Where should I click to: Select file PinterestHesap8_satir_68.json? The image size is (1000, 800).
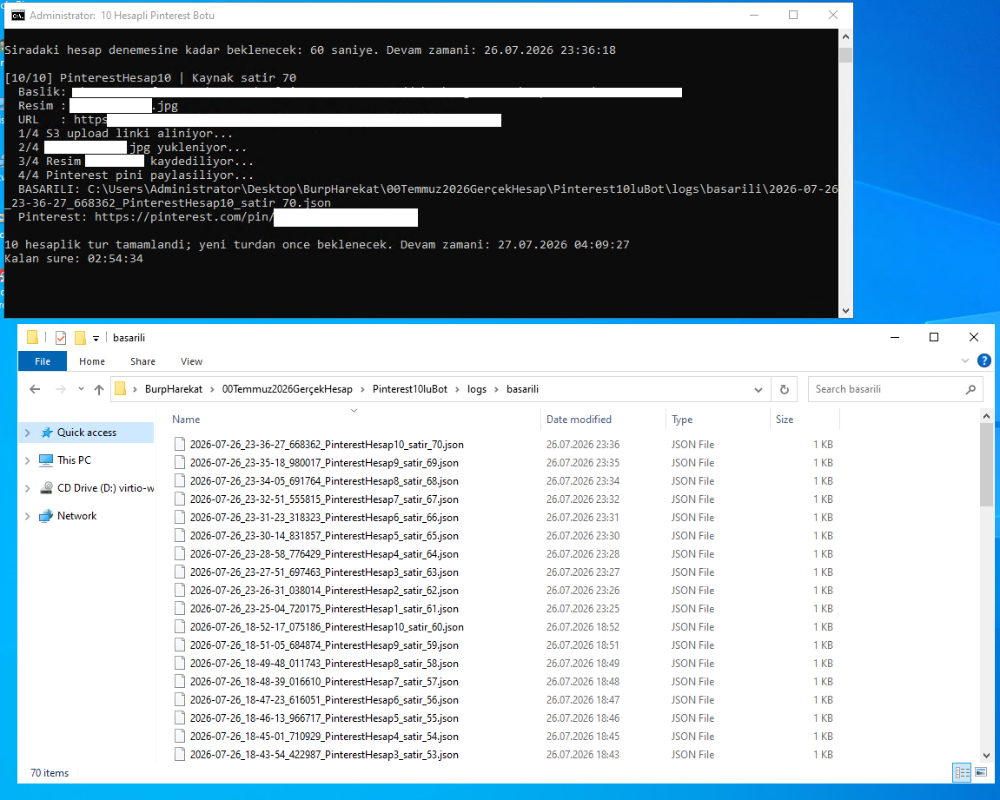point(324,480)
